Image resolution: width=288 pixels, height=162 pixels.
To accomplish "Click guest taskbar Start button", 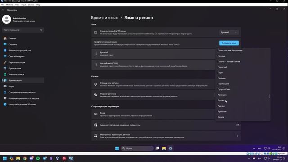I will tap(117, 148).
